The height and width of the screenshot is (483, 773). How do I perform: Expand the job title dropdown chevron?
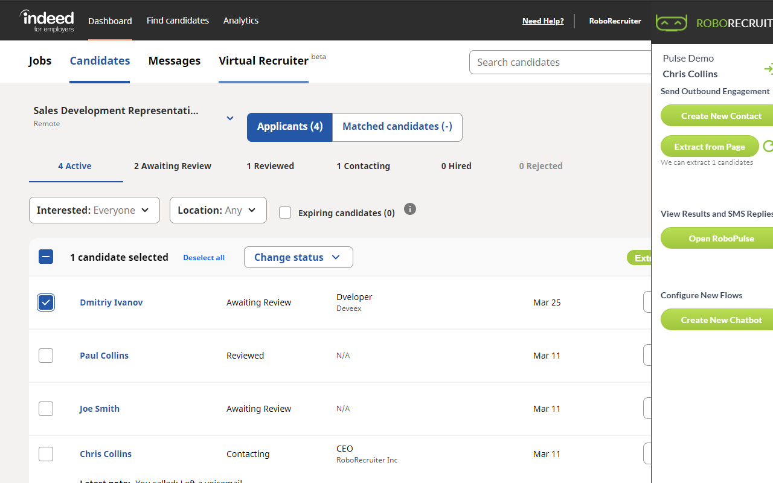230,118
